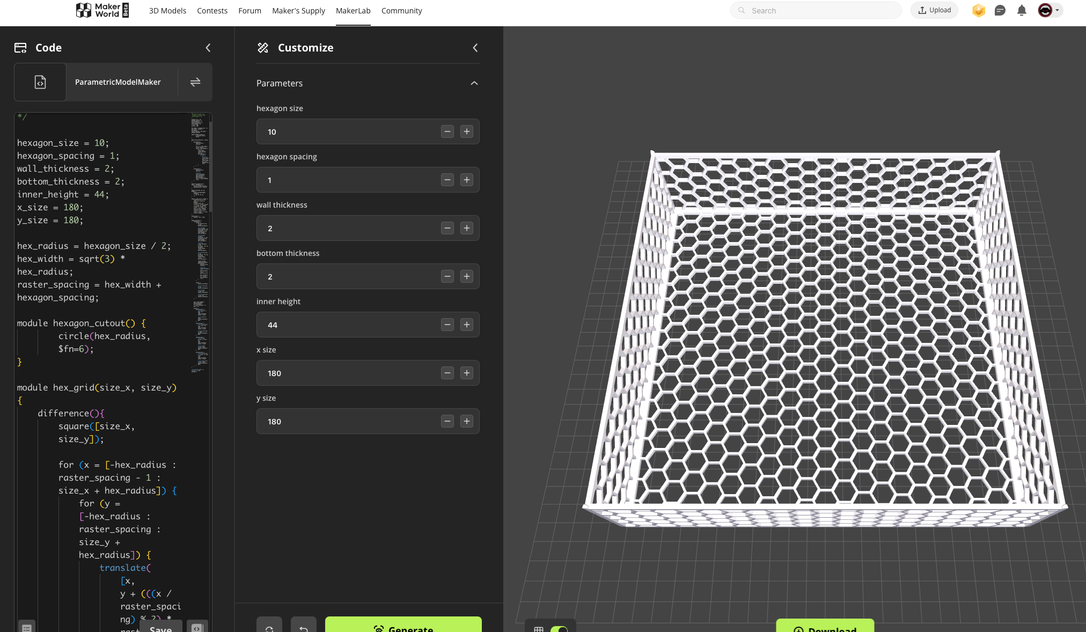Open the 3D Models menu

[x=167, y=11]
